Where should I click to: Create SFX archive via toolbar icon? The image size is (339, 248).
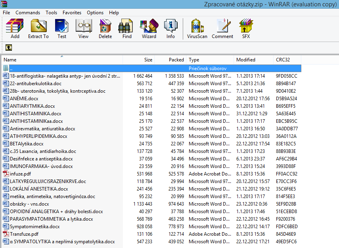coord(246,29)
